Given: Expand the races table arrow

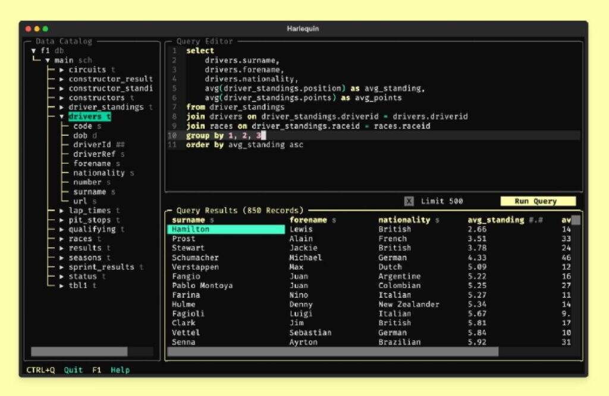Looking at the screenshot, I should point(62,239).
